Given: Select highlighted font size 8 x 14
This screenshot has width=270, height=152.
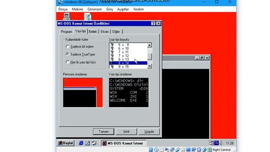Looking at the screenshot, I should pos(128,63).
